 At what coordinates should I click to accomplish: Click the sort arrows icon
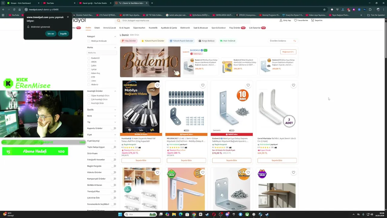click(294, 41)
